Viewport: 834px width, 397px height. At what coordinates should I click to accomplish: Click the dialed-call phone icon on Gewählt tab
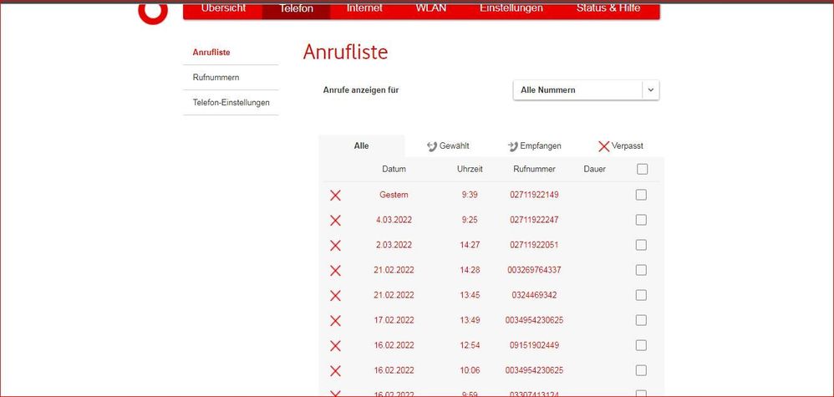pos(432,146)
